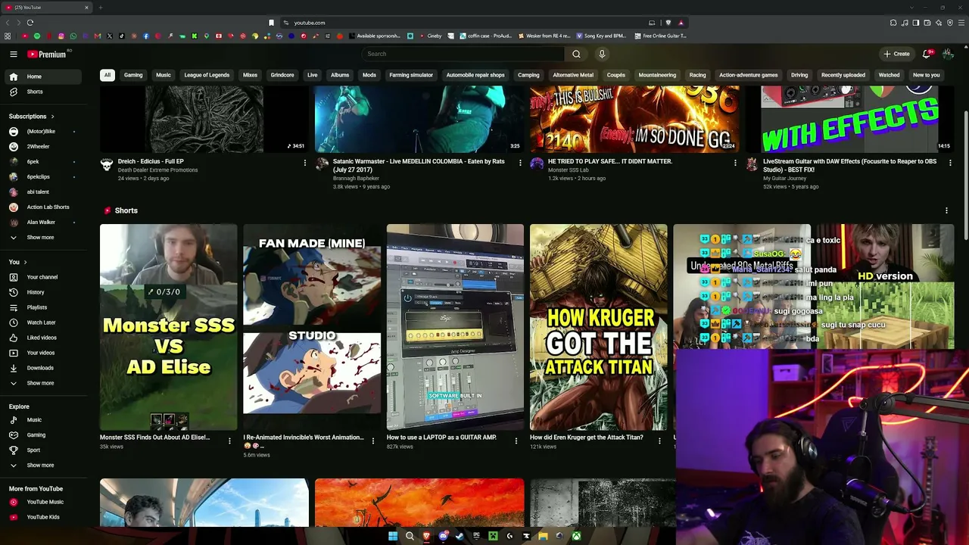Click the search magnifier button

coord(576,54)
